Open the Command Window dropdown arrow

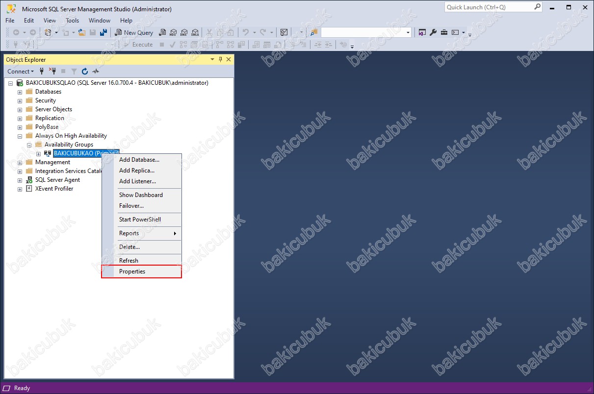pos(463,32)
